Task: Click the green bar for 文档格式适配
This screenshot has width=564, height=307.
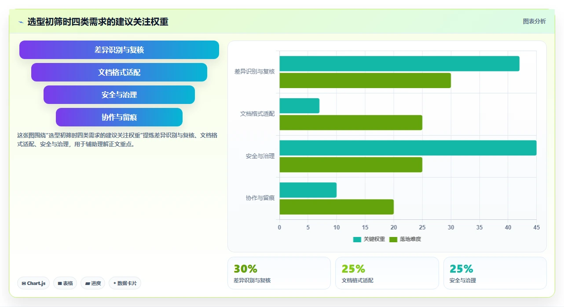Action: pyautogui.click(x=351, y=122)
